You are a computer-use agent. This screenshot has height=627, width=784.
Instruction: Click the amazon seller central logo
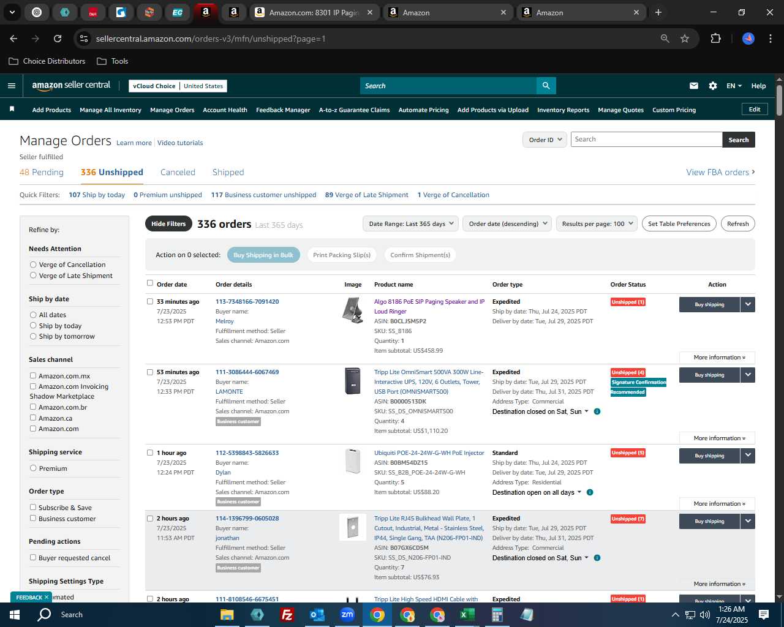(x=71, y=86)
